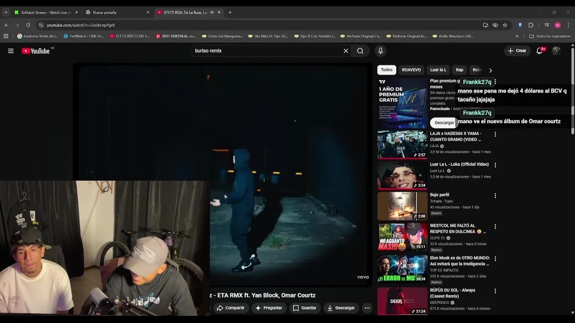Open the LAJA channel name link
This screenshot has width=575, height=323.
coord(434,146)
